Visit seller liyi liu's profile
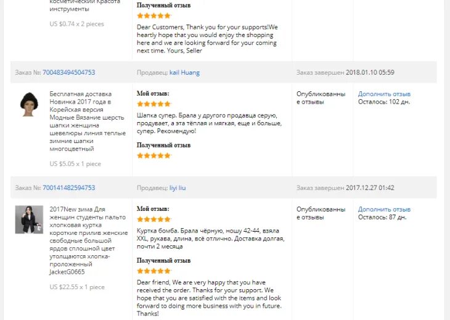The image size is (450, 320). pyautogui.click(x=178, y=187)
